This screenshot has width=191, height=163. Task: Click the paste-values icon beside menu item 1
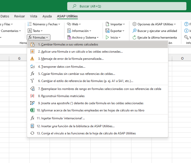click(32, 44)
